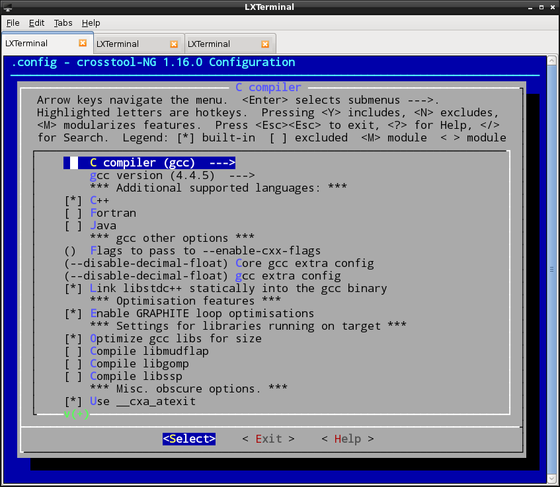Click 'Misc. obscure options.' heading
560x487 pixels.
[x=188, y=389]
